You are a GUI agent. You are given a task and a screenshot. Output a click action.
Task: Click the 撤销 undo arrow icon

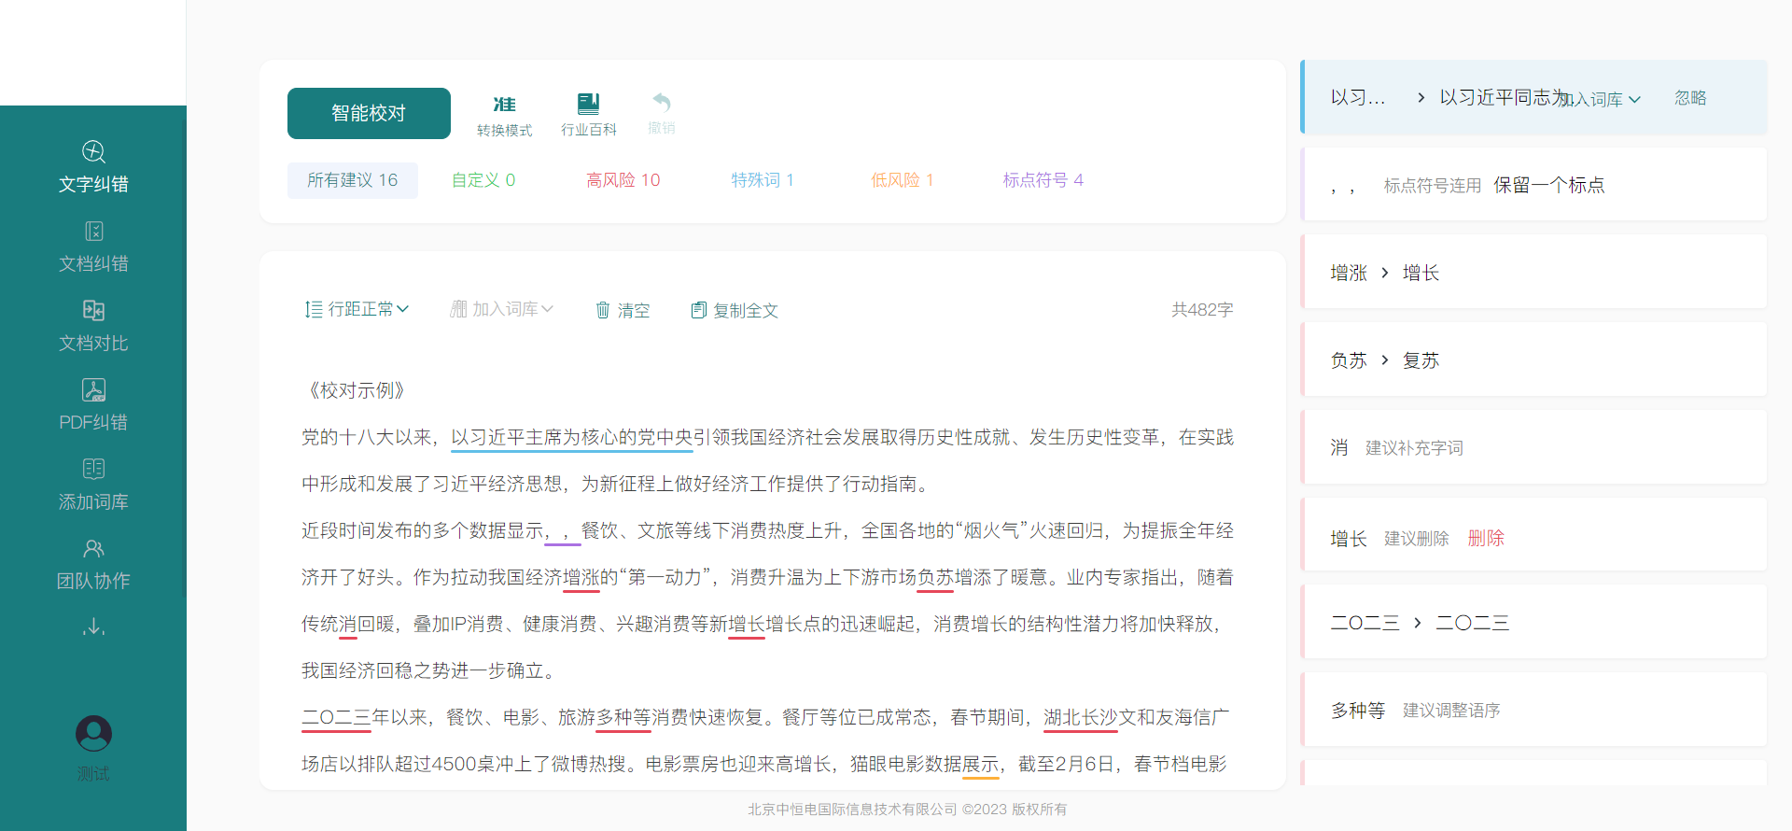click(662, 102)
